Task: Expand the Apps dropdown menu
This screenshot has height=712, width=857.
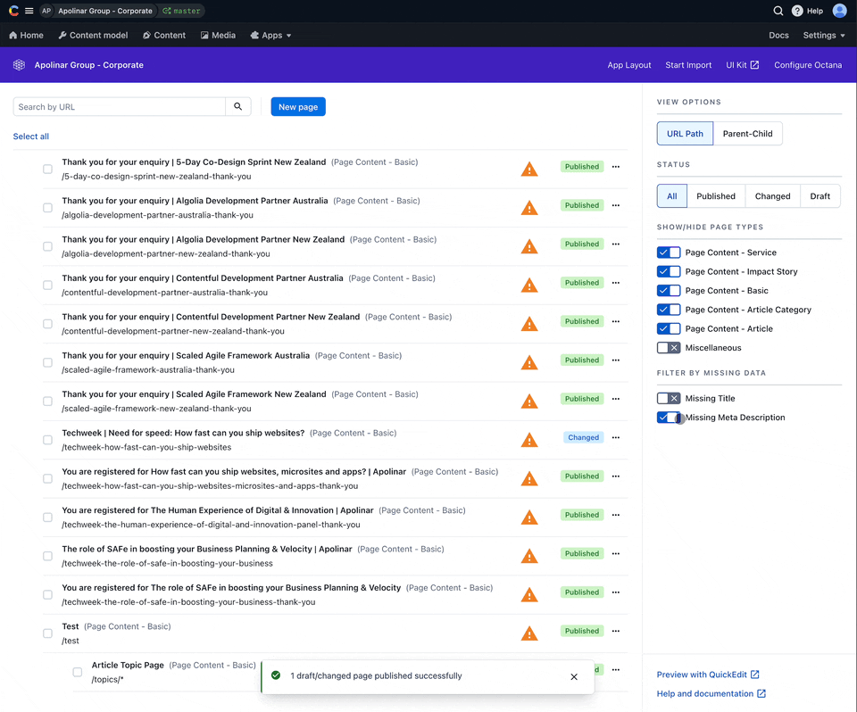Action: pyautogui.click(x=270, y=35)
